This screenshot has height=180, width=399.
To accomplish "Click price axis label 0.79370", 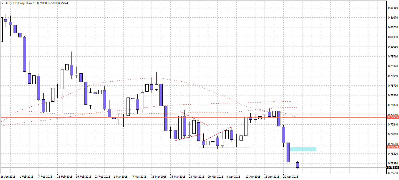I will click(x=393, y=66).
